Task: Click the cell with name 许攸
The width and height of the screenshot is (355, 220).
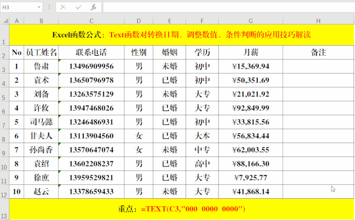Action: pos(41,108)
